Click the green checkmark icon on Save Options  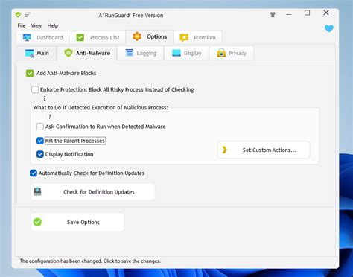point(38,222)
